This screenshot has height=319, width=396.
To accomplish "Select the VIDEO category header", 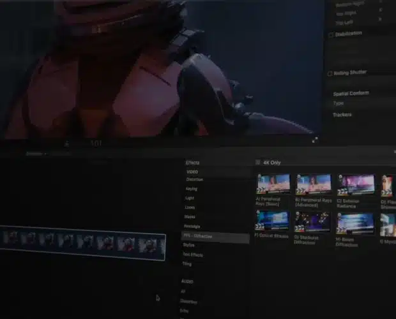I will [x=192, y=172].
